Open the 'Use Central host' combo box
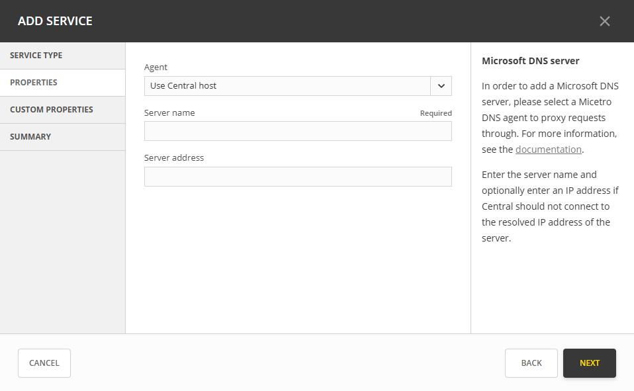The height and width of the screenshot is (391, 634). (x=287, y=86)
